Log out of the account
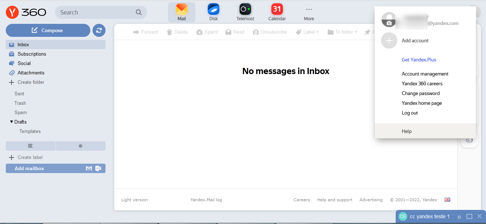Image resolution: width=486 pixels, height=224 pixels. point(410,113)
